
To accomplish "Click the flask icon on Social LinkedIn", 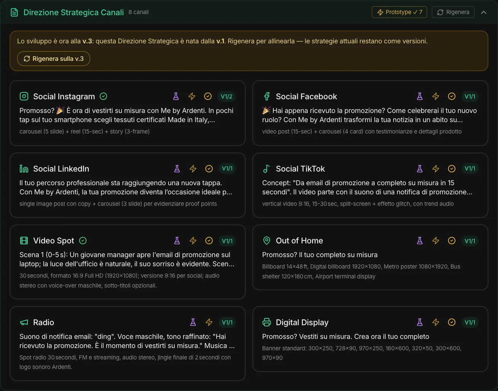I will (177, 168).
